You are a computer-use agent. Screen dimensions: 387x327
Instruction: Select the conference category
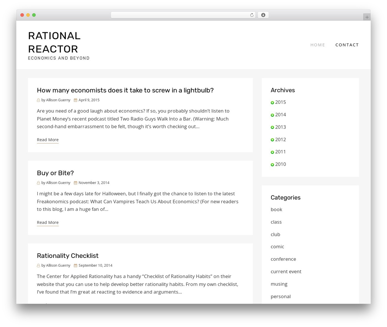pos(283,259)
